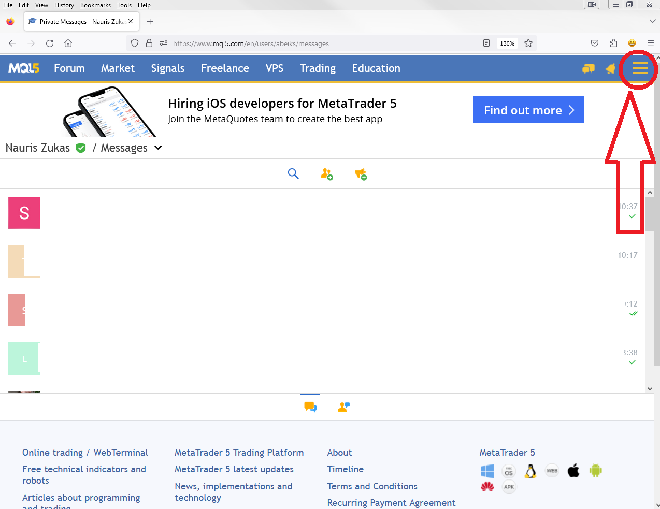Screen dimensions: 660x509
Task: Save to Pocket icon
Action: pyautogui.click(x=595, y=43)
